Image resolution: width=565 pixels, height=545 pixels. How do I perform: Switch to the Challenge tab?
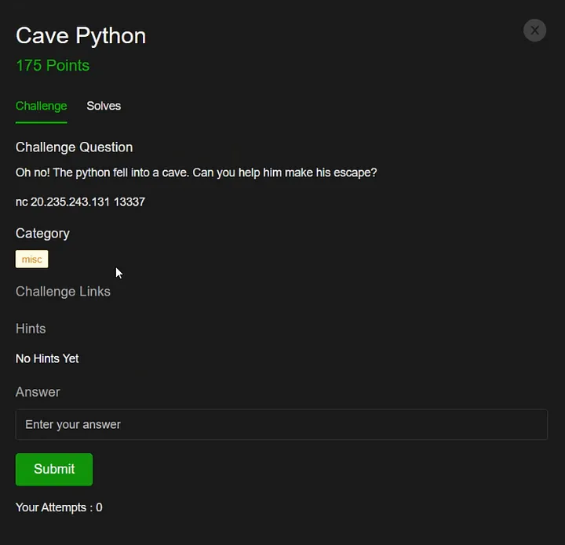(x=41, y=106)
